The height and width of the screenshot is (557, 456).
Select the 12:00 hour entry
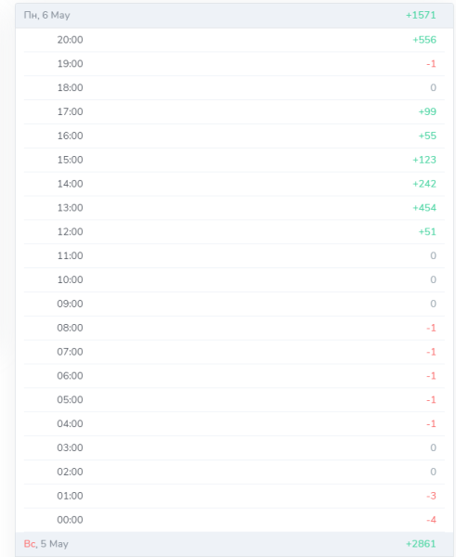coord(234,231)
